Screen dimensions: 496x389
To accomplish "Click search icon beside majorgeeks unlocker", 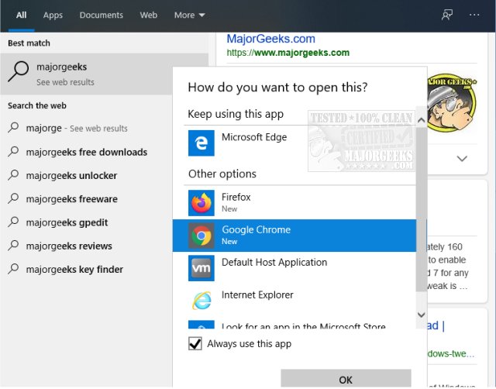I will (13, 175).
